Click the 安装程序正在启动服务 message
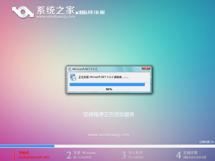The height and width of the screenshot is (161, 215). [x=109, y=114]
